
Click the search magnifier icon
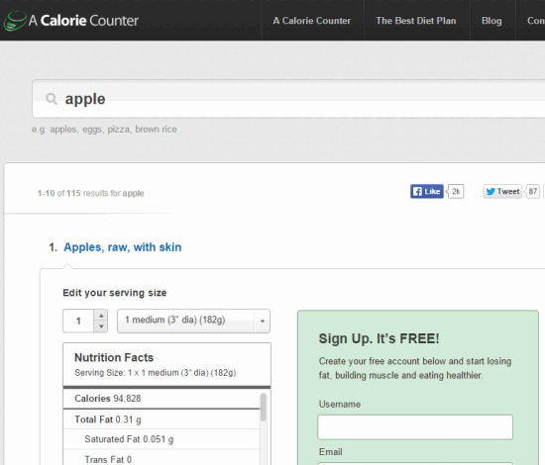[52, 99]
